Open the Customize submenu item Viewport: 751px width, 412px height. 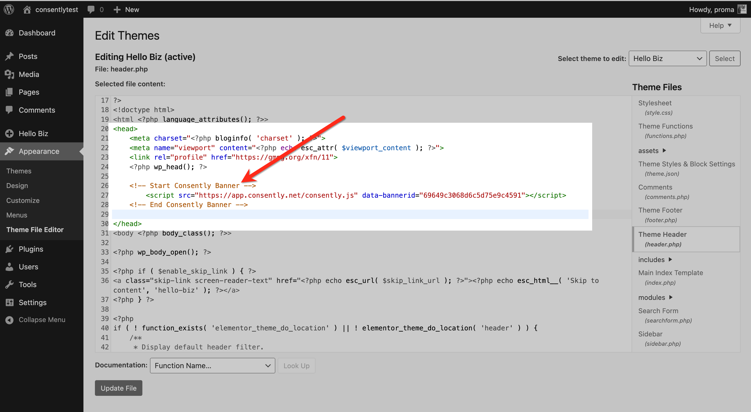click(23, 200)
